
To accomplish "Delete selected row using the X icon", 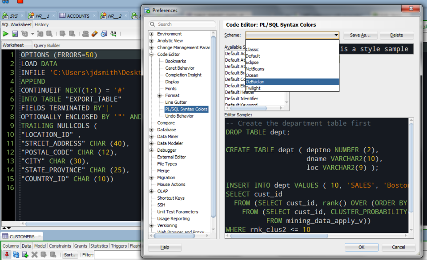I will click(34, 254).
